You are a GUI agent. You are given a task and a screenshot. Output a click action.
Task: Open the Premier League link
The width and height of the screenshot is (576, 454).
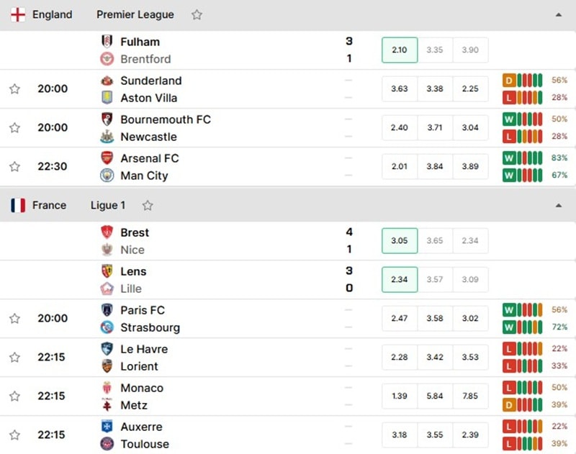tap(135, 14)
